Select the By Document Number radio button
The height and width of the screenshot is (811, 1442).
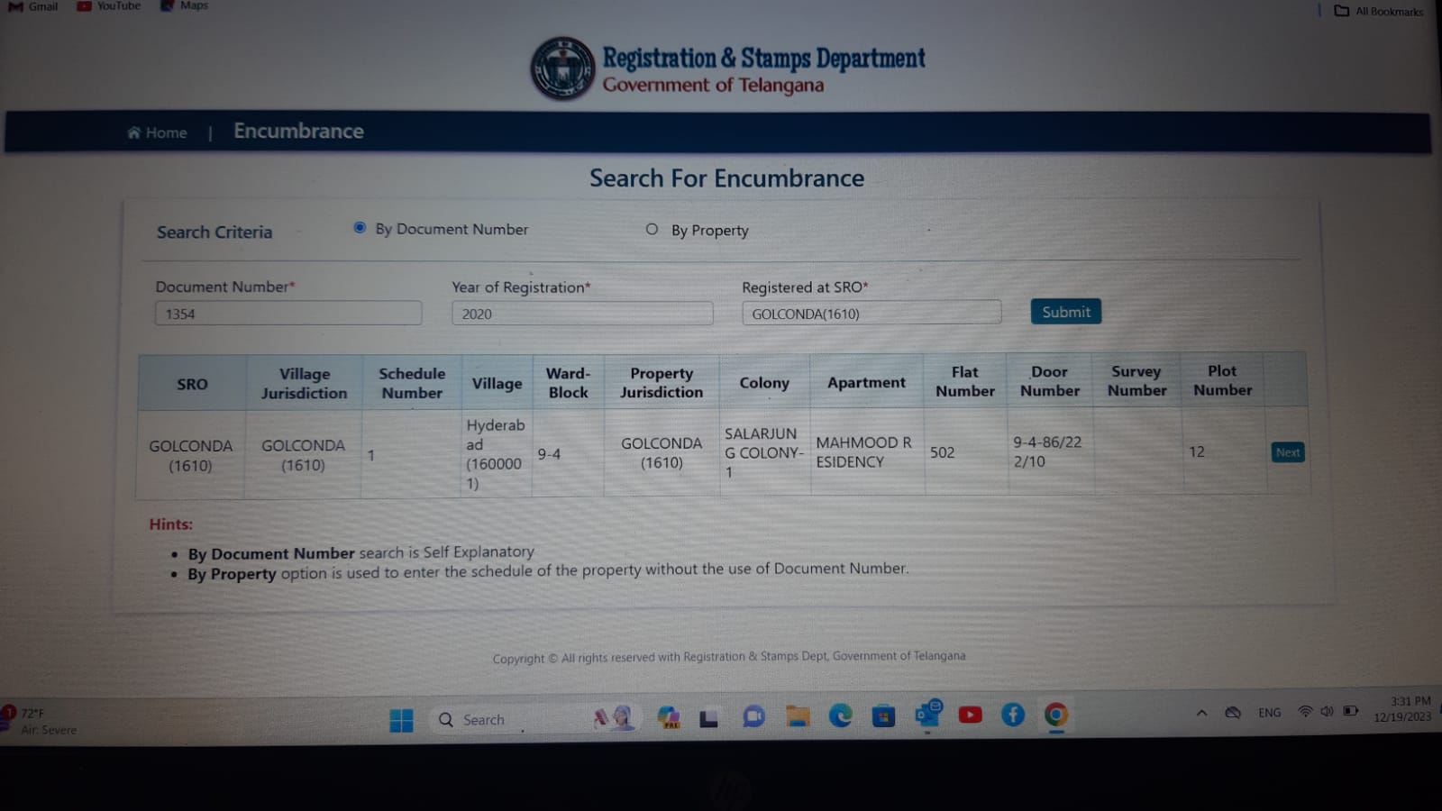click(x=360, y=228)
